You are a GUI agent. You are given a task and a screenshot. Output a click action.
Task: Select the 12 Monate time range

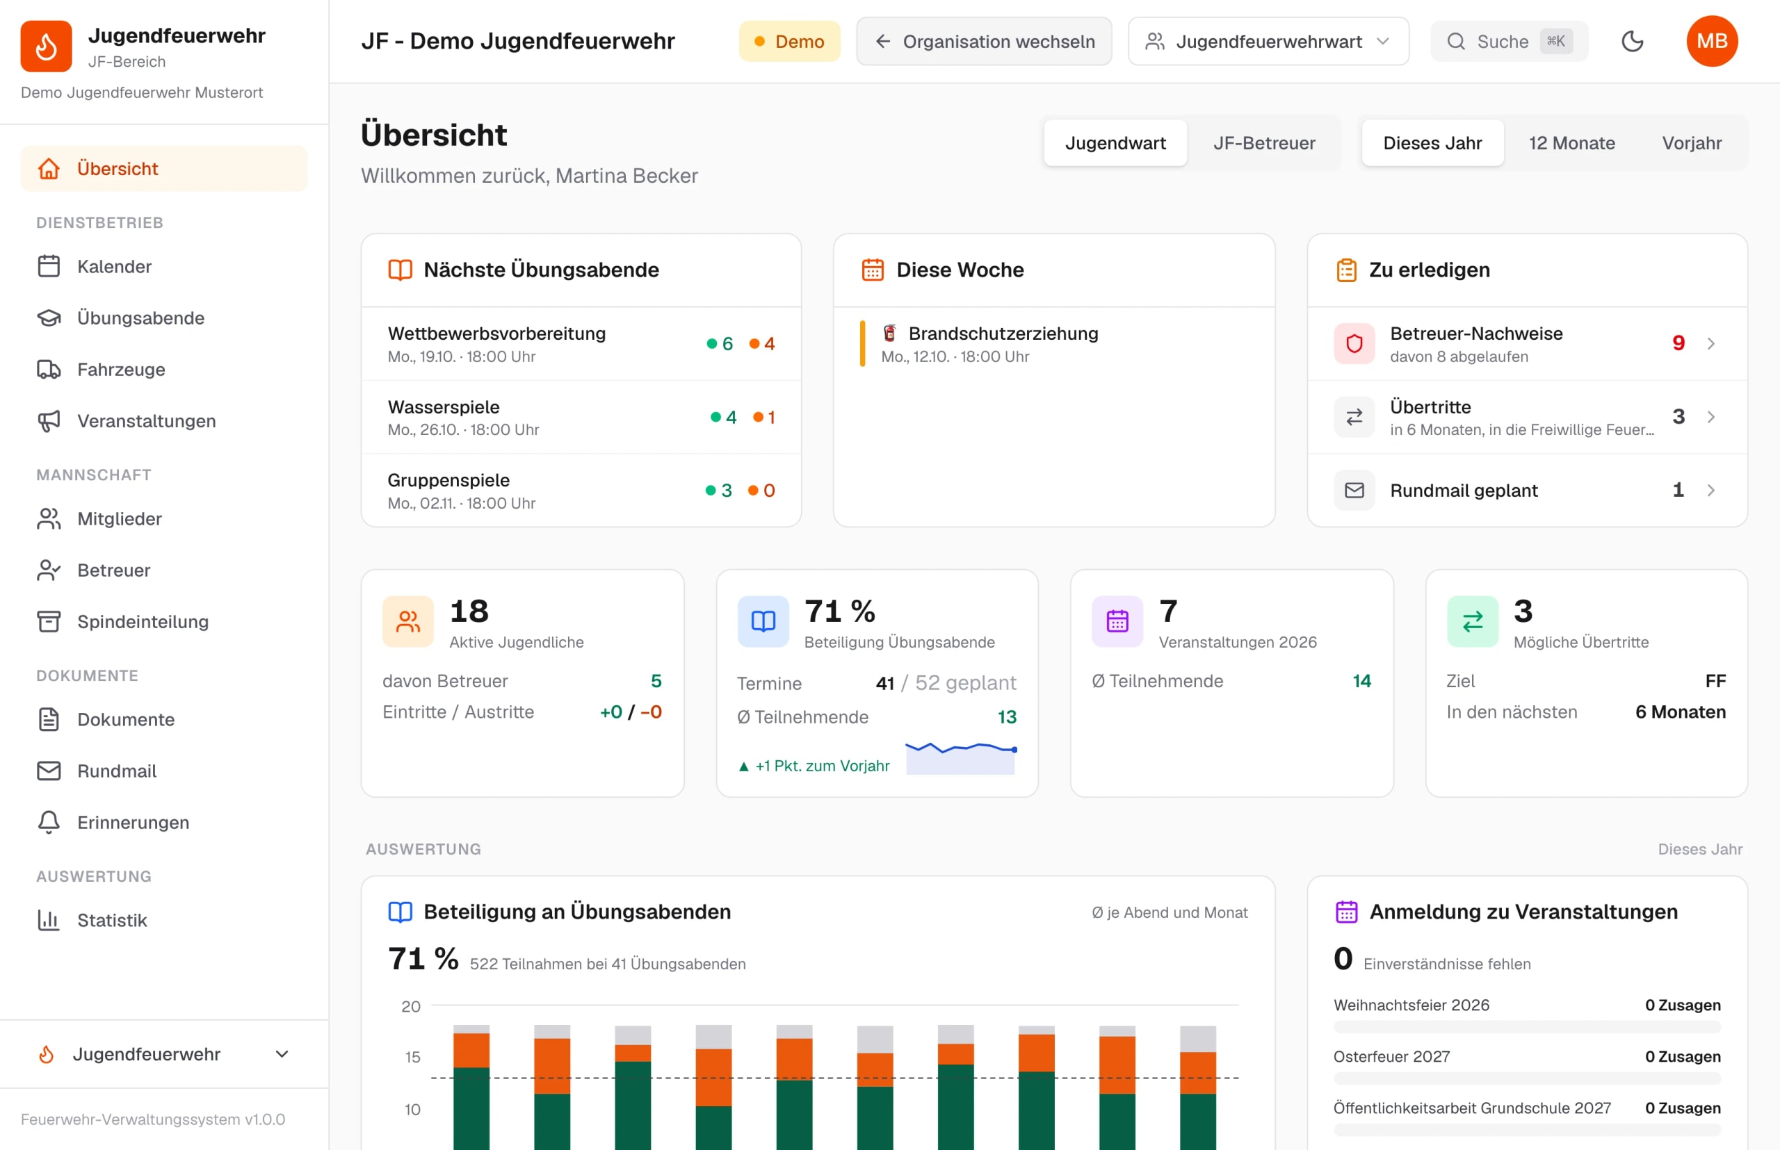click(x=1571, y=142)
